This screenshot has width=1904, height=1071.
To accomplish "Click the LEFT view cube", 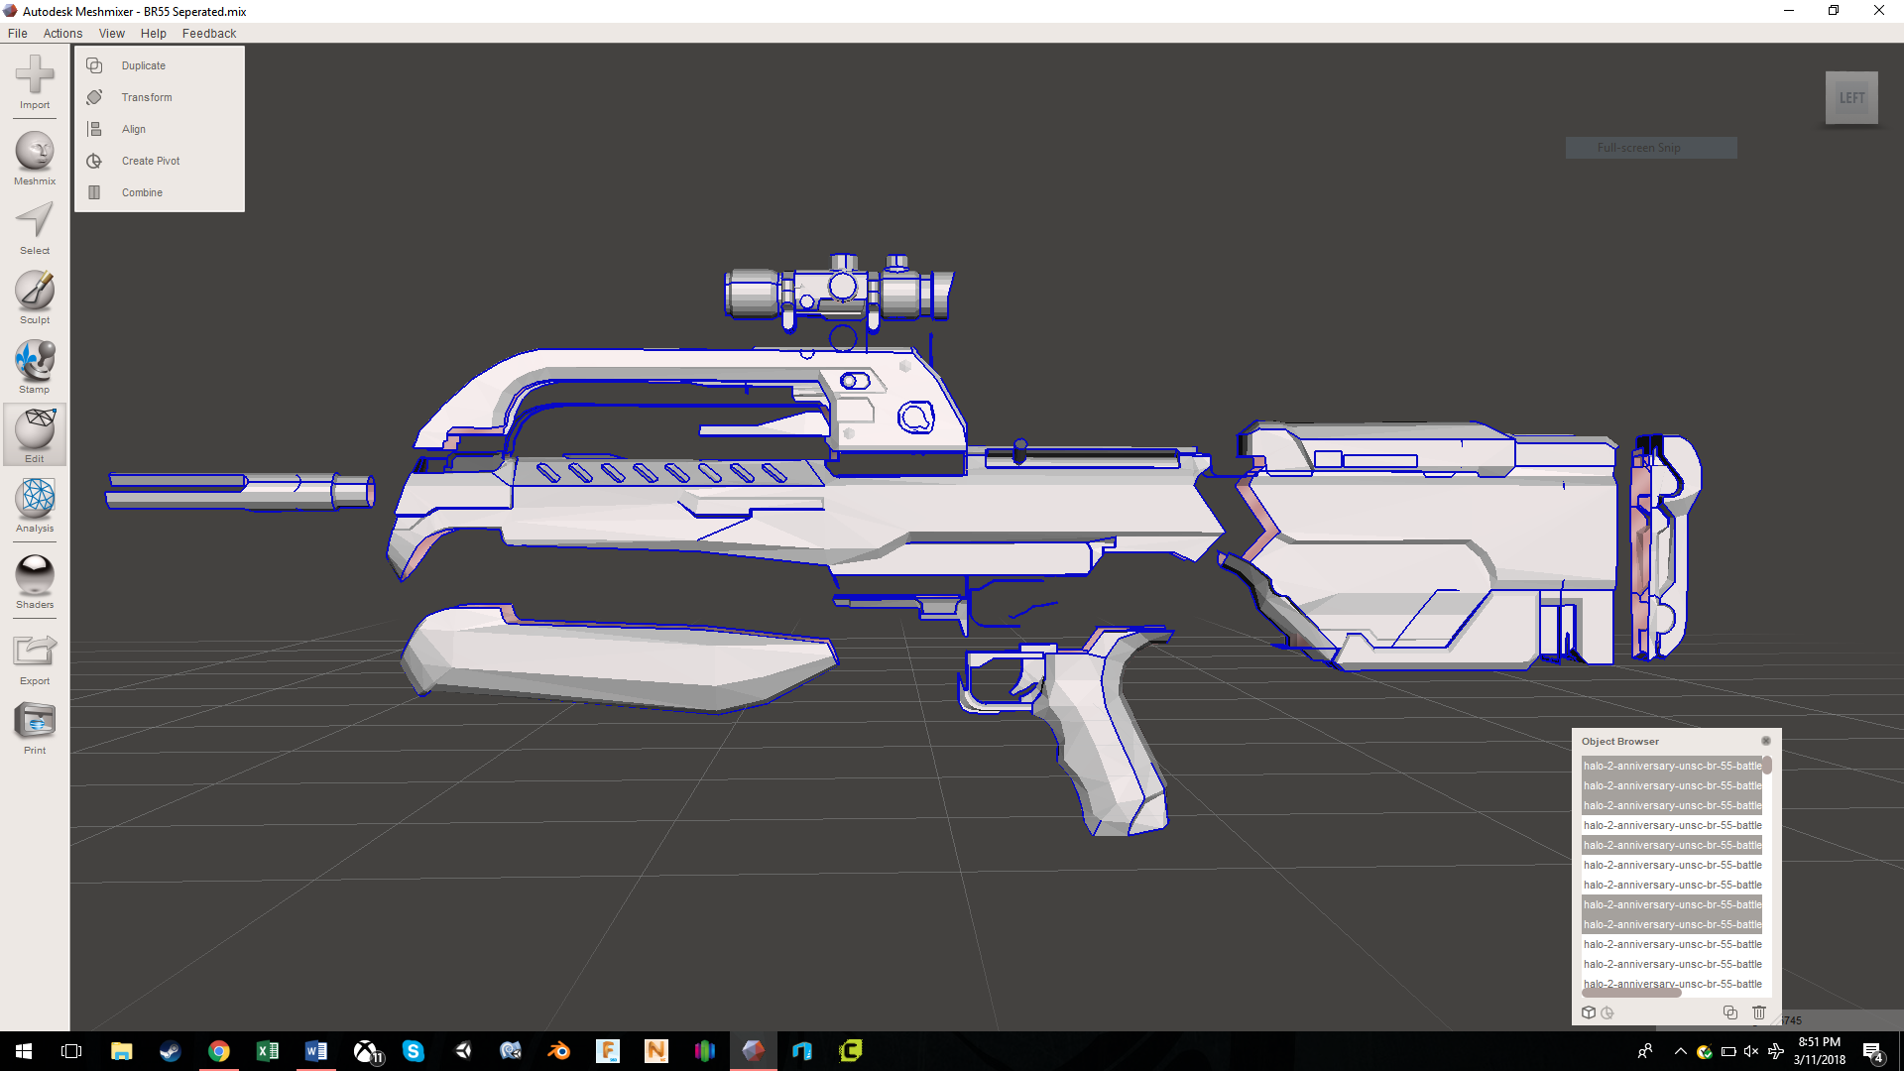I will point(1851,98).
